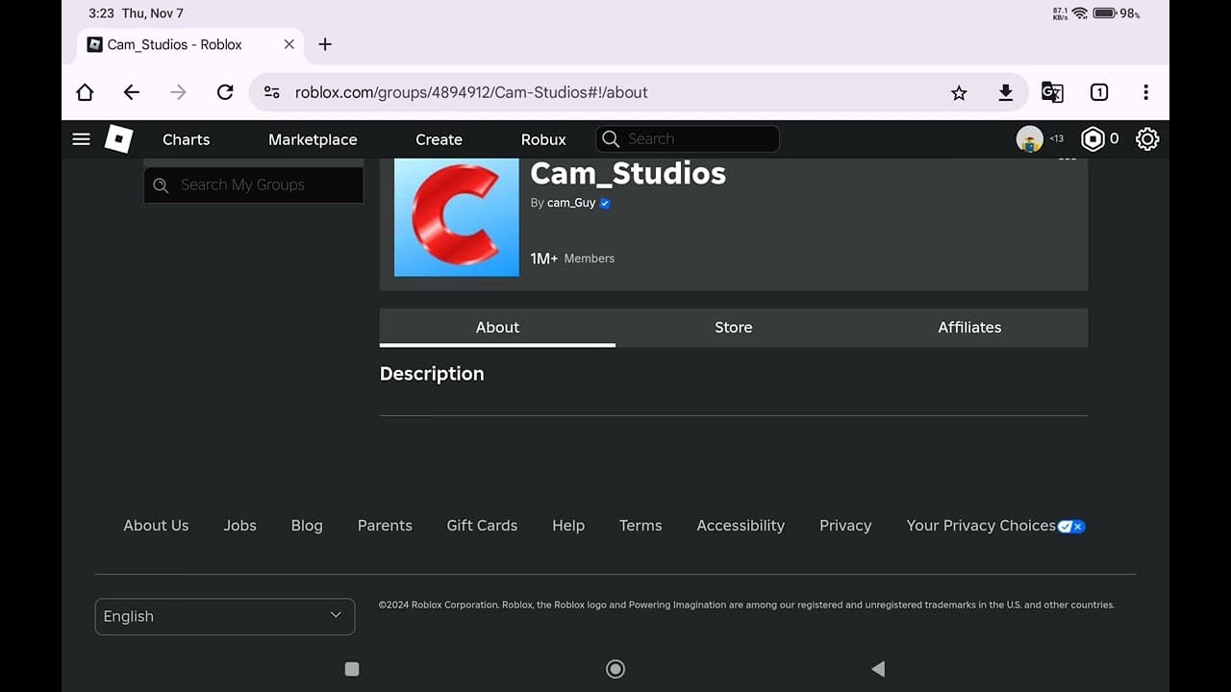This screenshot has height=692, width=1231.
Task: Click the download icon in the toolbar
Action: click(x=1005, y=92)
